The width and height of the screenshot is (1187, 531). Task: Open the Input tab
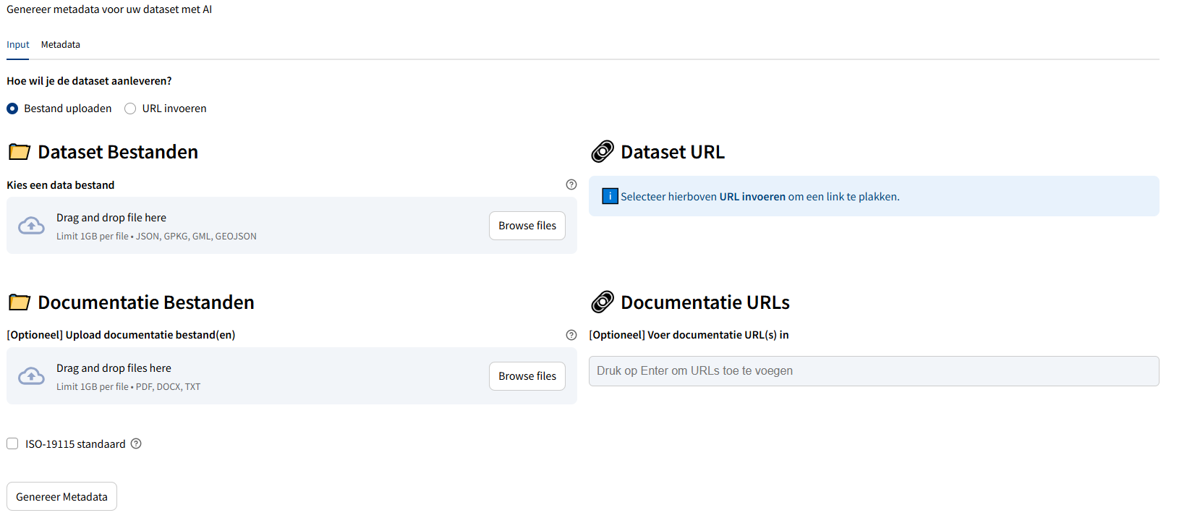click(x=18, y=45)
